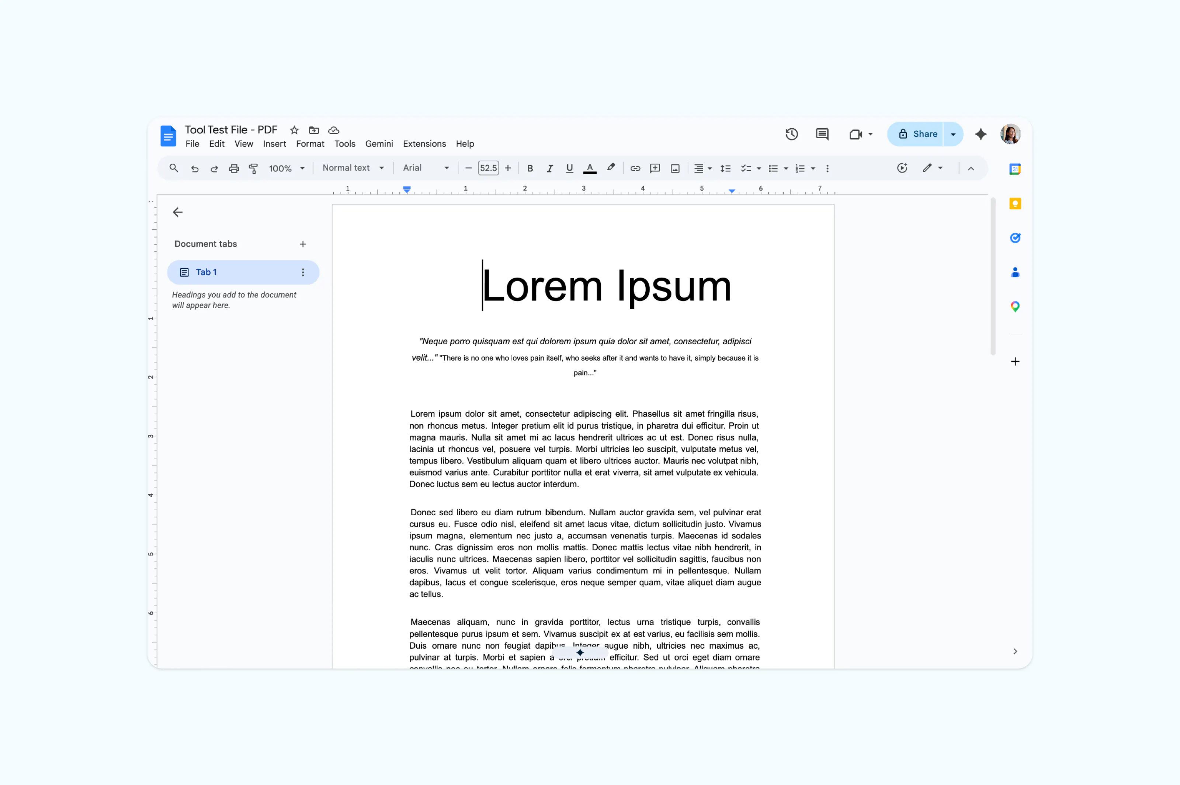1180x785 pixels.
Task: Open the Tools menu
Action: pos(344,144)
